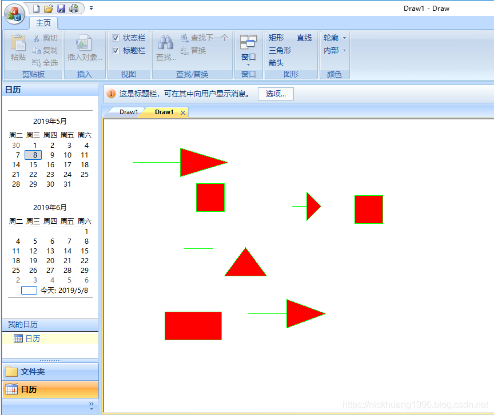The width and height of the screenshot is (494, 415).
Task: Click 替换 replace in the ribbon
Action: point(193,50)
